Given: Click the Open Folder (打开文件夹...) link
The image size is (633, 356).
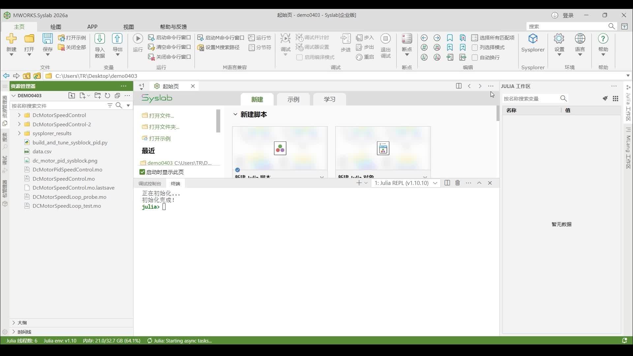Looking at the screenshot, I should (x=161, y=127).
